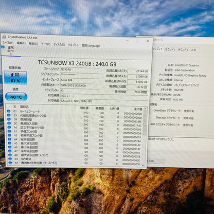Click blue status orb for 01 リードエラーレート
Image resolution: width=214 pixels, height=214 pixels.
coord(9,111)
